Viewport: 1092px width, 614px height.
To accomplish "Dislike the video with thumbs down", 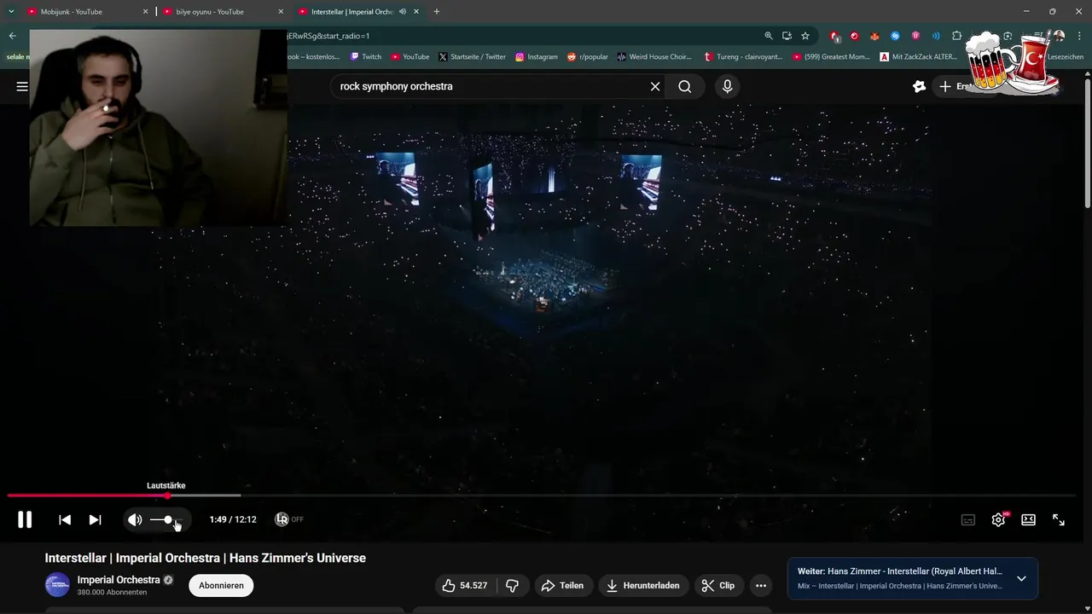I will (x=513, y=585).
